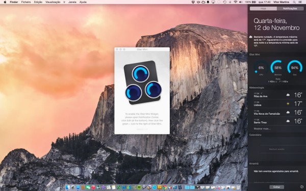Open Notes from the Dock
The width and height of the screenshot is (306, 191).
[114, 187]
